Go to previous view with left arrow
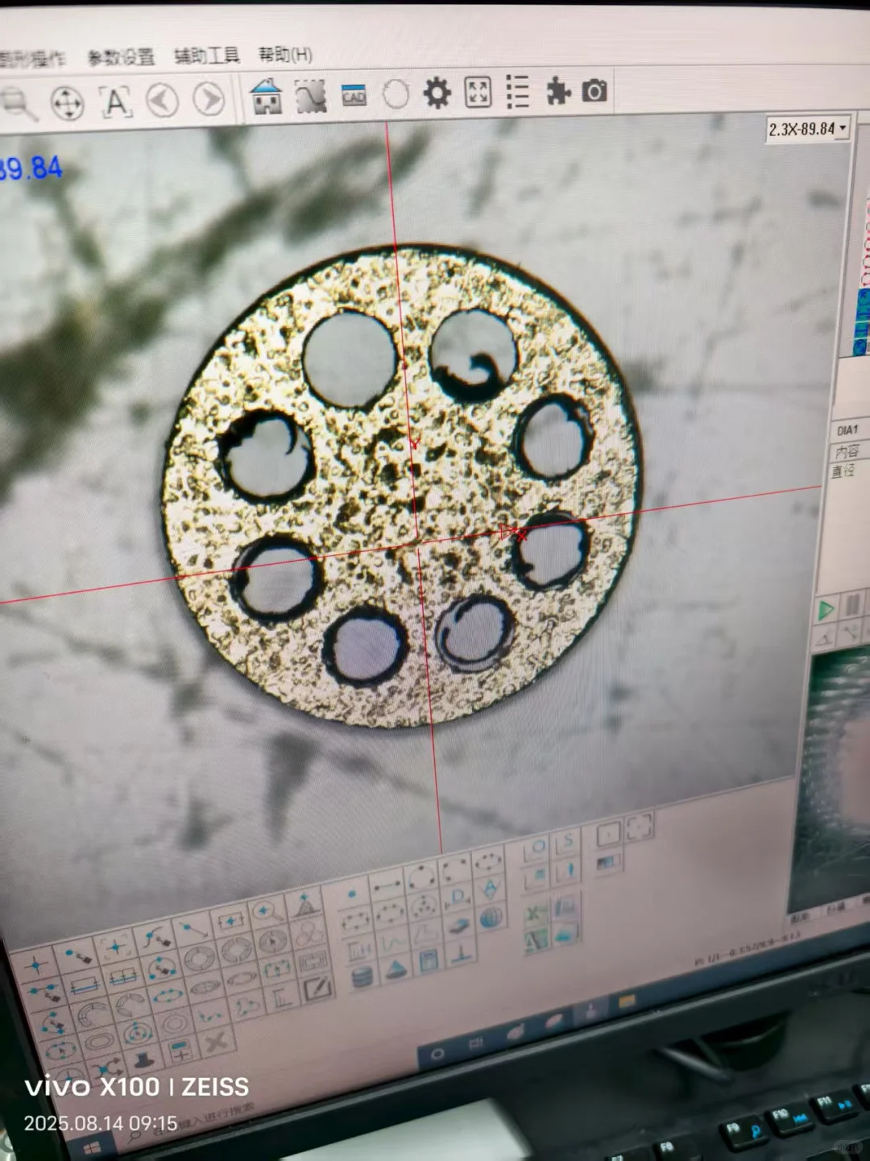The height and width of the screenshot is (1161, 870). pyautogui.click(x=163, y=101)
